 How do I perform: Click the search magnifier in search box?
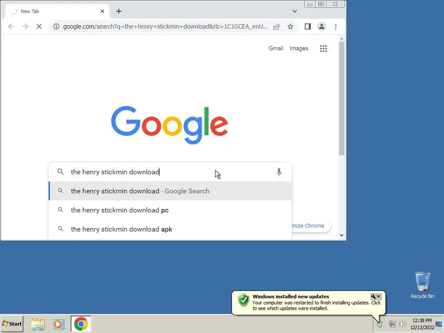(x=61, y=172)
